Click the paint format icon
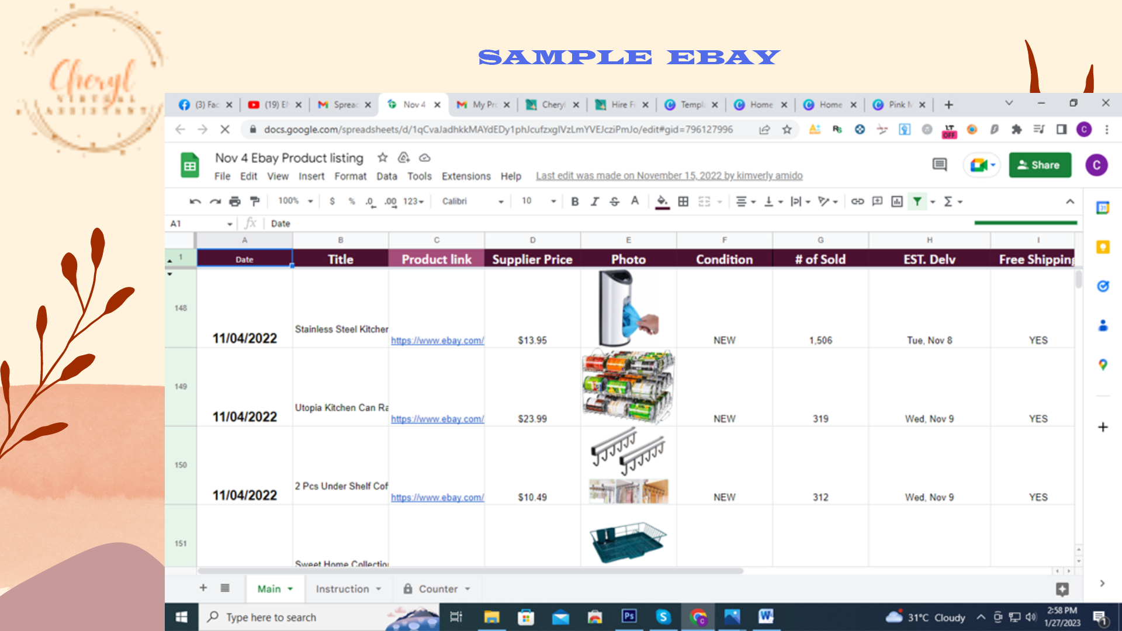 click(255, 202)
